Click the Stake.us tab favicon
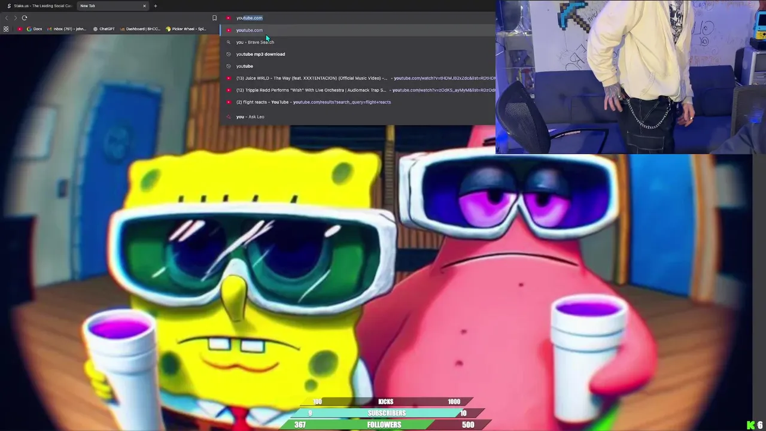The width and height of the screenshot is (766, 431). pyautogui.click(x=9, y=6)
